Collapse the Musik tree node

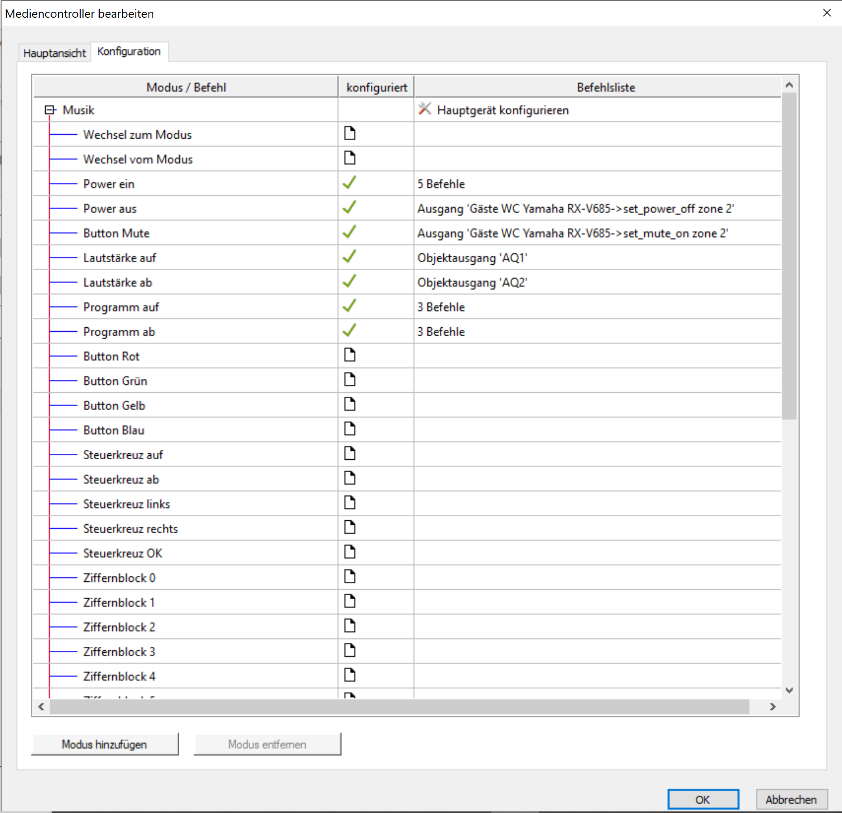[49, 110]
